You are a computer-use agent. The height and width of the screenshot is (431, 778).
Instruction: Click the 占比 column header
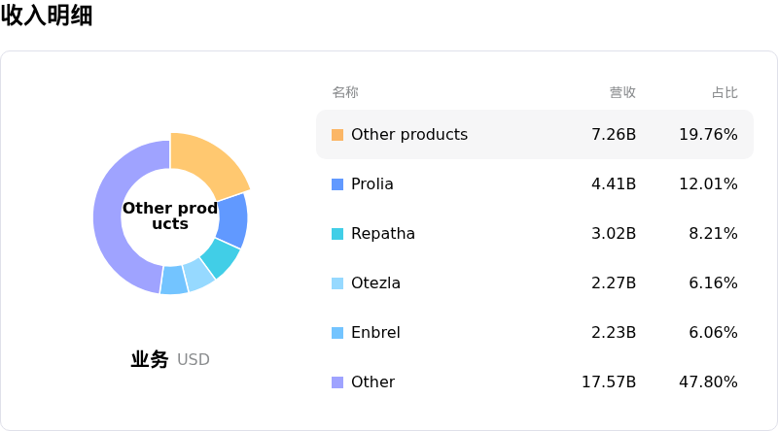[725, 92]
